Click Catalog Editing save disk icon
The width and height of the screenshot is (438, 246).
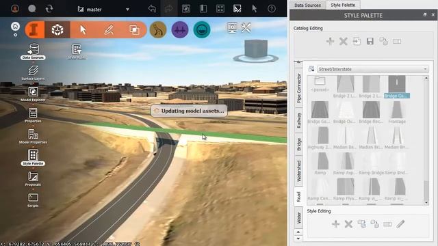(370, 41)
